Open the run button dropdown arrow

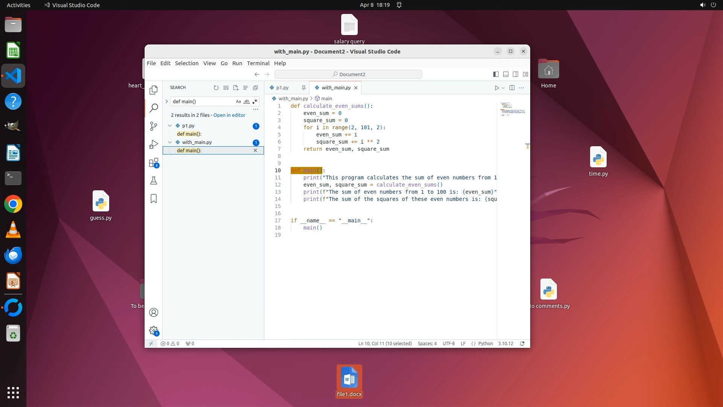point(503,88)
